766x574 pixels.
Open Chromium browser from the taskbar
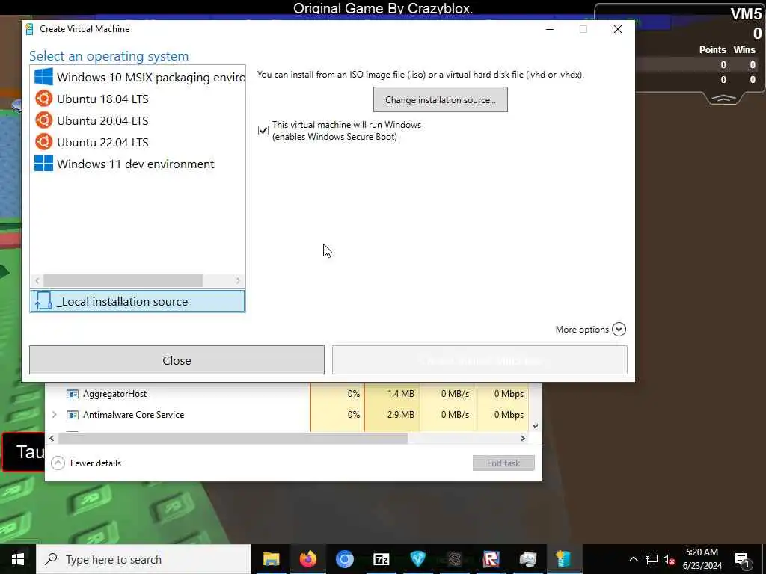[x=344, y=559]
